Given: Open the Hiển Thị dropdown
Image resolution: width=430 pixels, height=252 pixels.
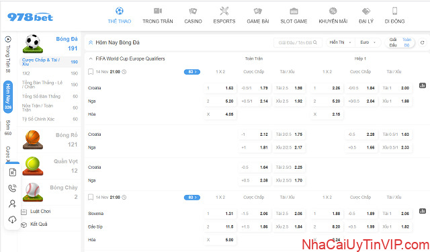Looking at the screenshot, I should pos(340,42).
